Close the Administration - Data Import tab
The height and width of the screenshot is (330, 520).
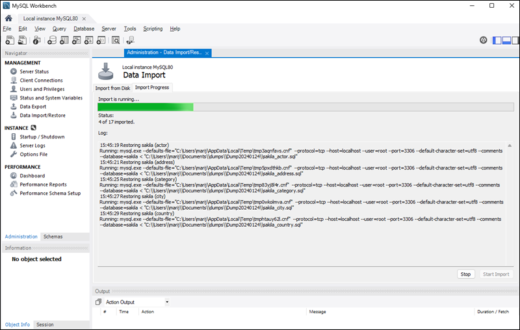(207, 53)
